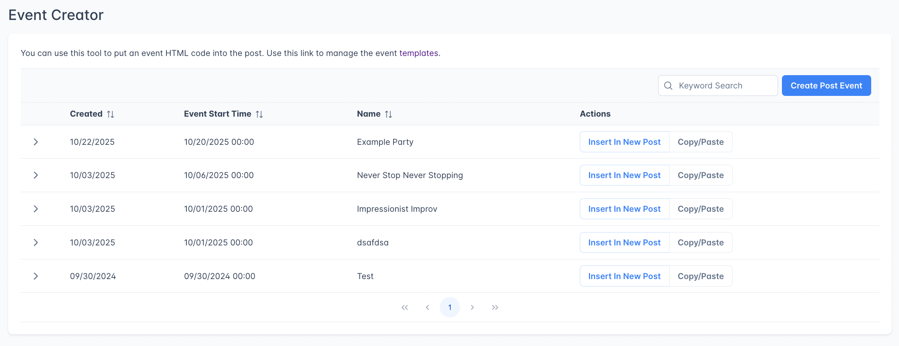Copy/Paste the Impressionist Improv event
The image size is (899, 346).
pyautogui.click(x=701, y=209)
